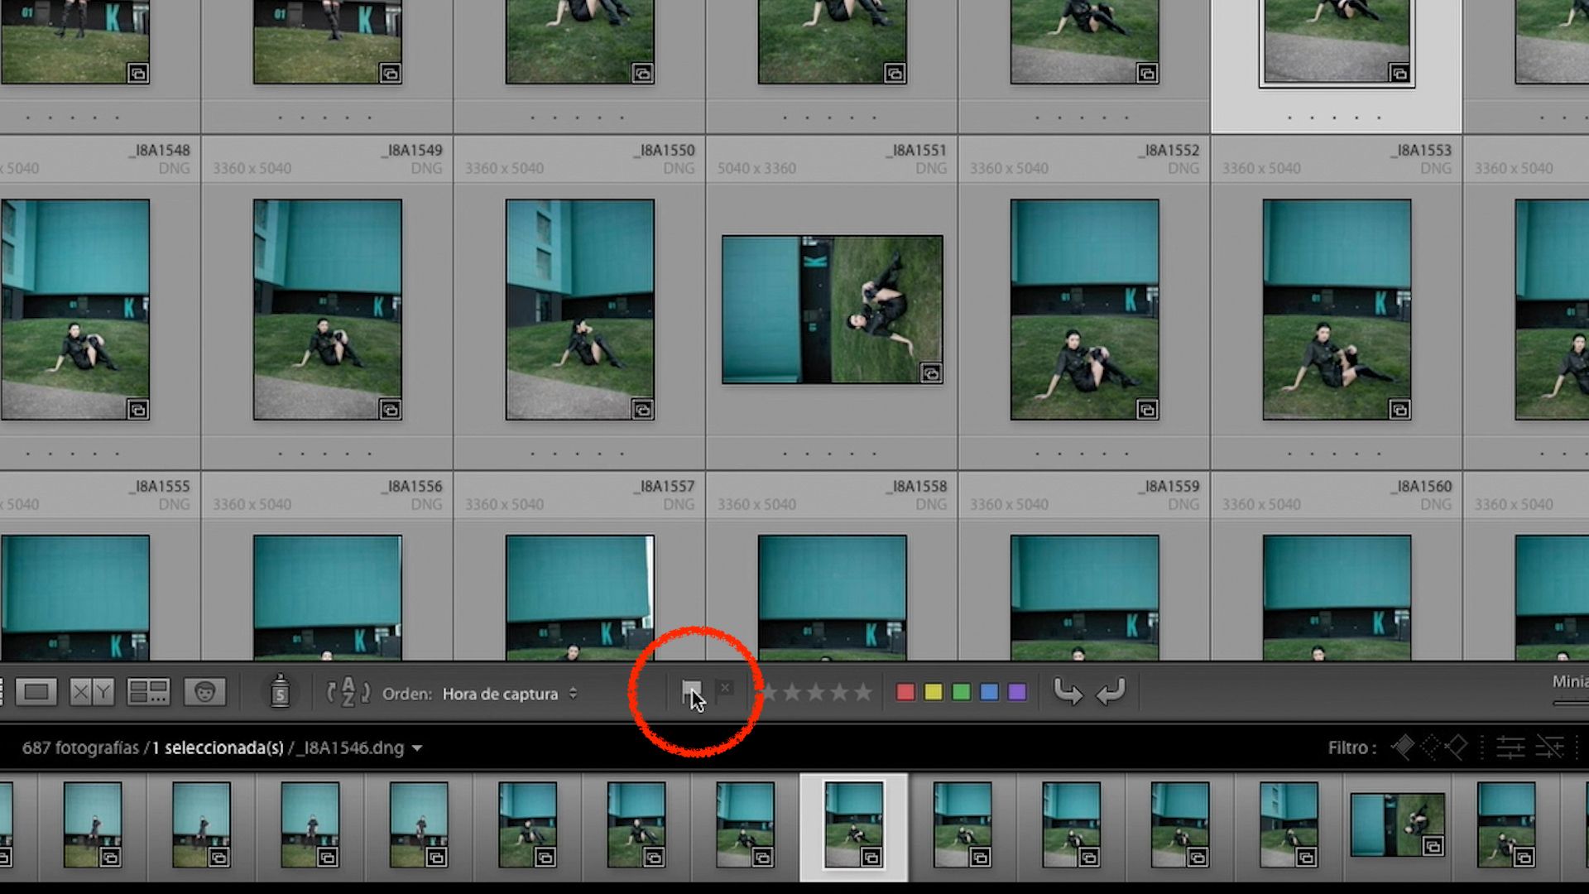This screenshot has width=1589, height=894.
Task: Click the Miniaturas thumbnail size slider
Action: point(1571,704)
